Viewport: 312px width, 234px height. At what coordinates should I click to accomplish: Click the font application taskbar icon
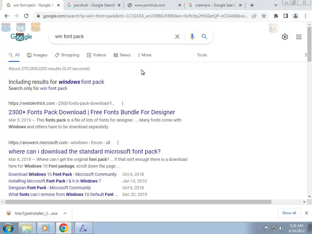point(83,228)
